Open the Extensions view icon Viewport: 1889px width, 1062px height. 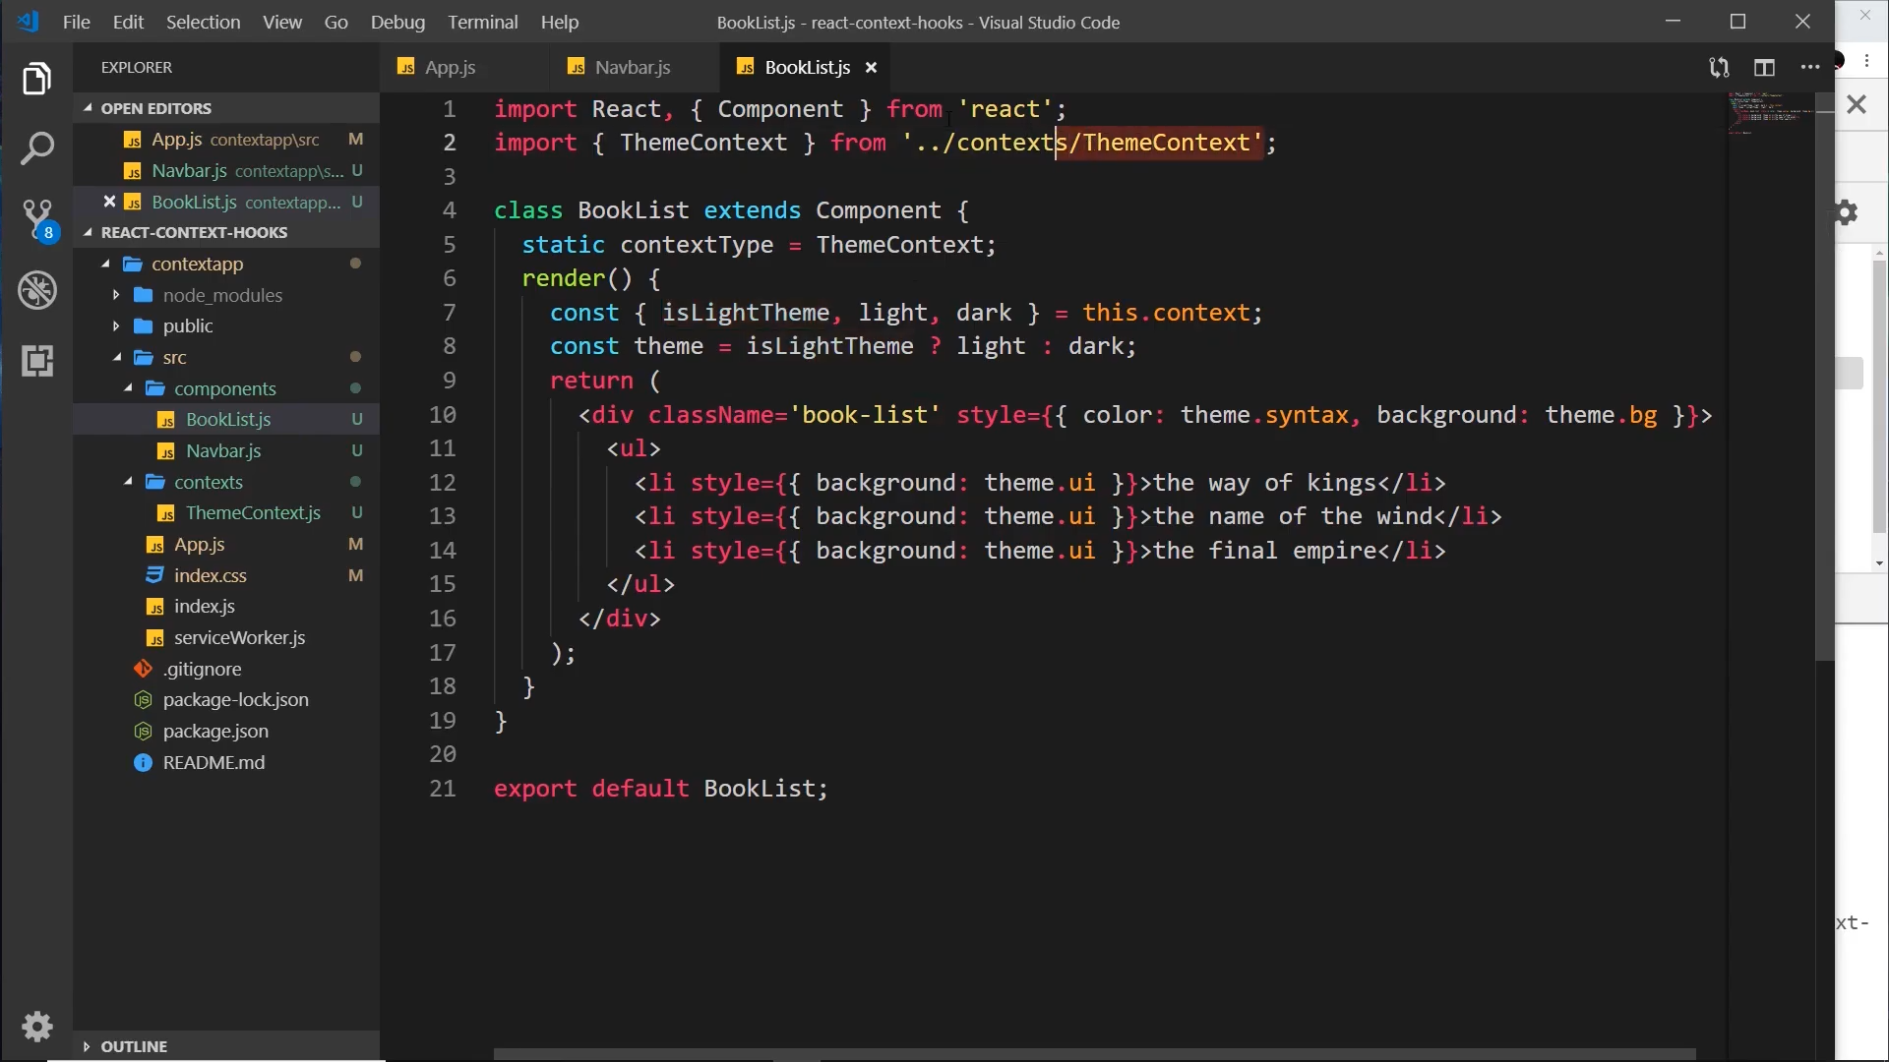pyautogui.click(x=37, y=361)
